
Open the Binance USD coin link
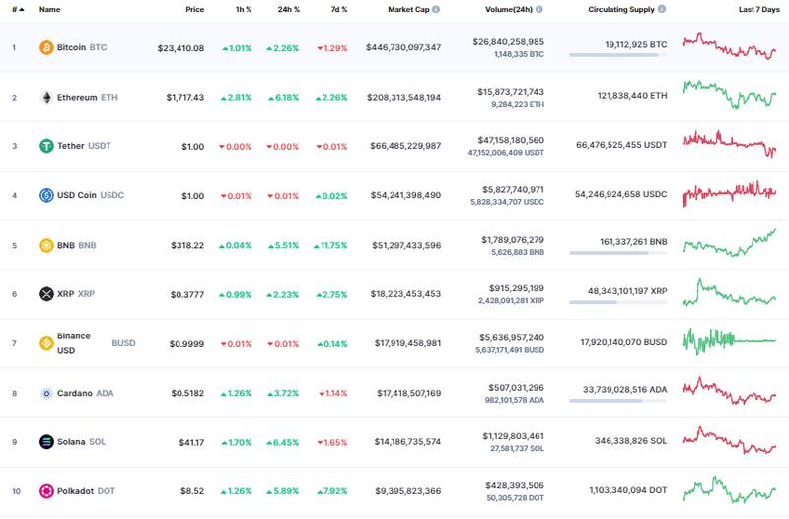73,343
